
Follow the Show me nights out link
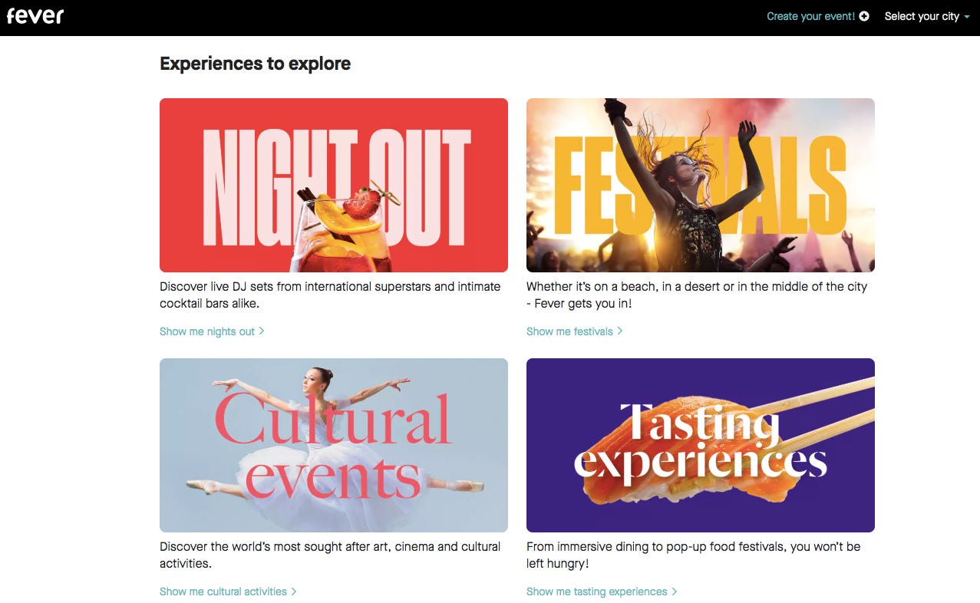click(x=212, y=331)
